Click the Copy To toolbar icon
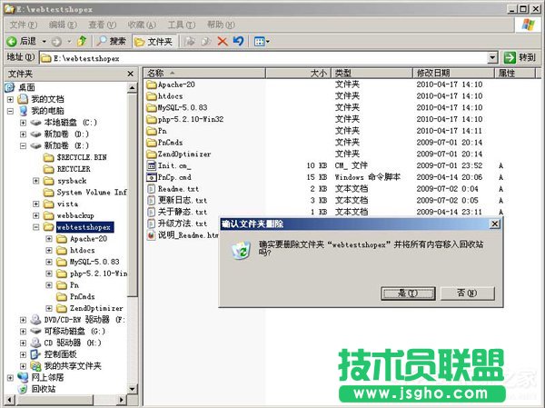 [x=206, y=42]
